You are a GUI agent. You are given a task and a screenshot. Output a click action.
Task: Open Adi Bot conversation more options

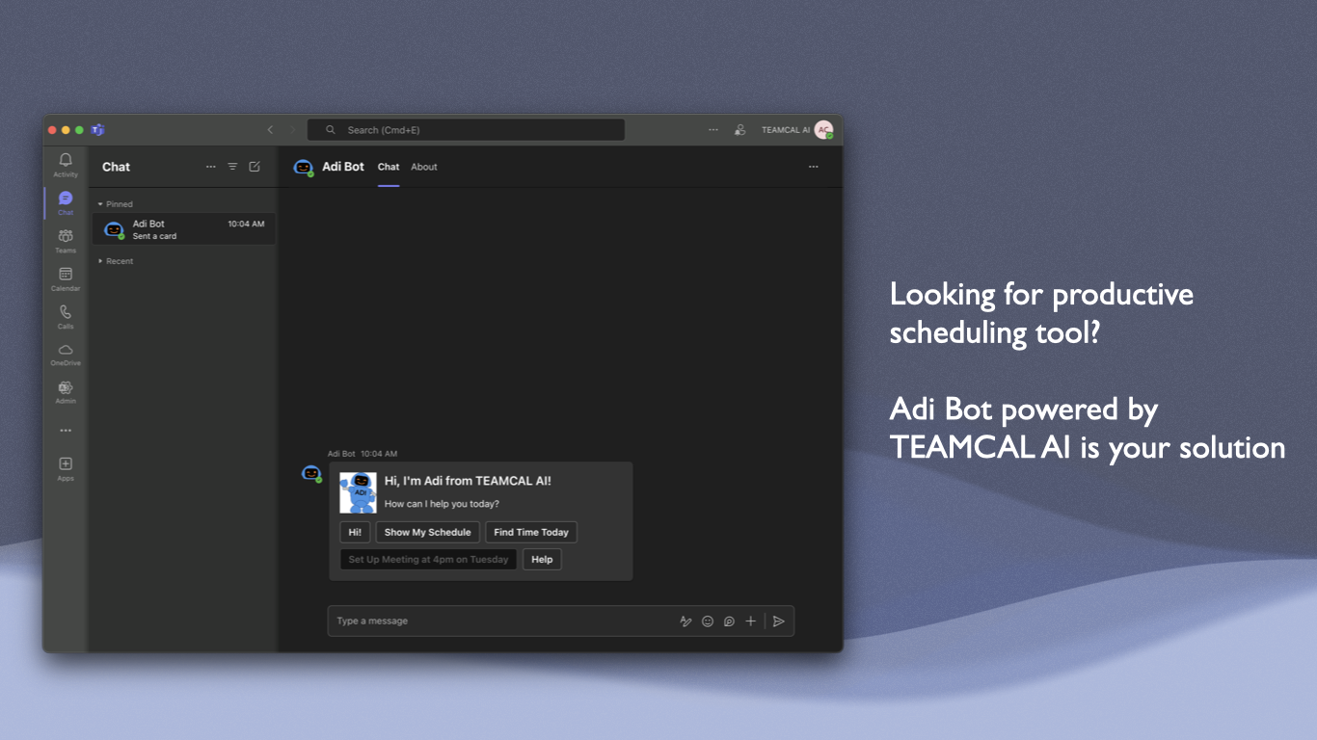click(814, 167)
